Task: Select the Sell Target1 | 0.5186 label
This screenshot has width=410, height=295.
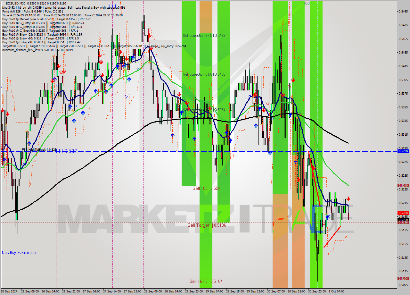Action: pos(207,225)
